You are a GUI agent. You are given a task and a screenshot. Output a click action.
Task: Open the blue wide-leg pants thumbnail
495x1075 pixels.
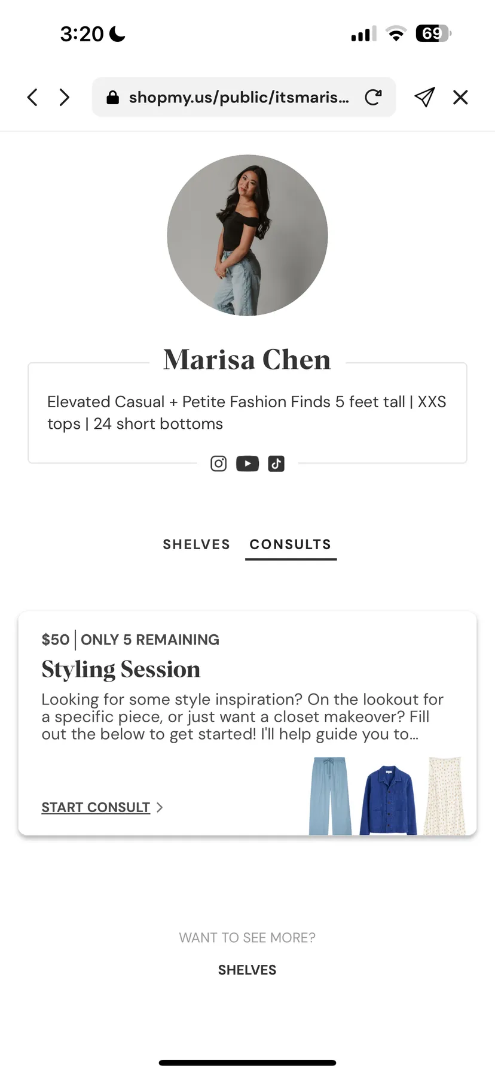[x=330, y=795]
